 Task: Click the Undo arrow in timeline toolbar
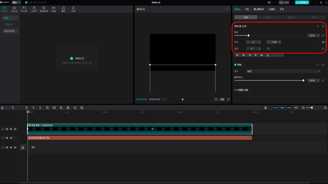(x=13, y=108)
